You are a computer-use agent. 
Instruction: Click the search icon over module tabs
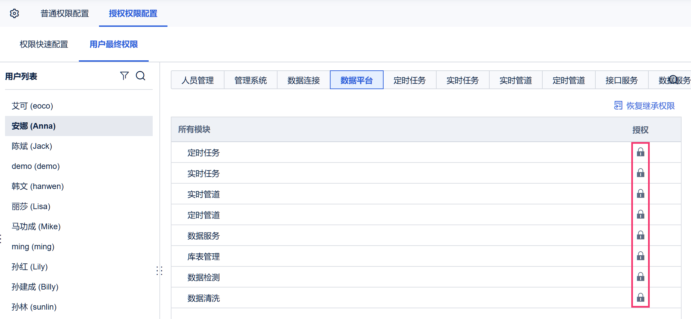coord(673,79)
